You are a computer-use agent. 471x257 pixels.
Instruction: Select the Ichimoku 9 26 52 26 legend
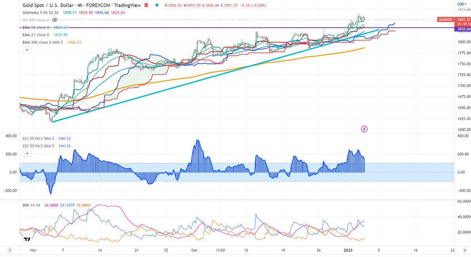point(40,13)
